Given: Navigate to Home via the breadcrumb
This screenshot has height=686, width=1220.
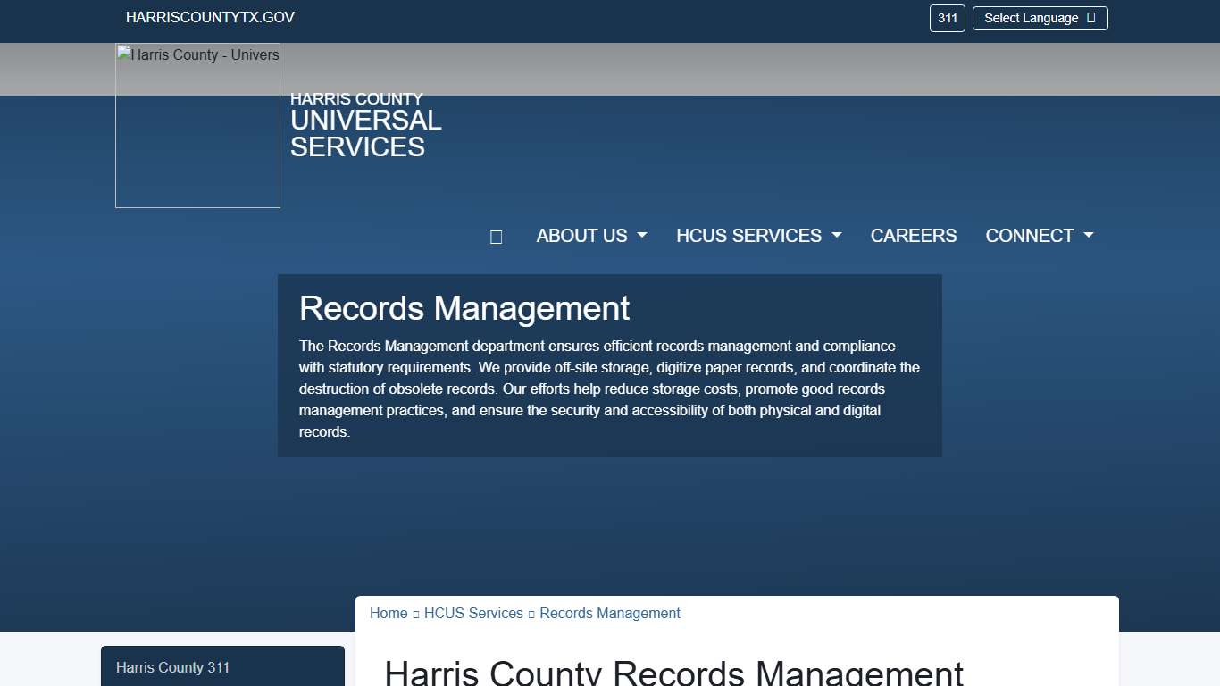Looking at the screenshot, I should point(389,614).
